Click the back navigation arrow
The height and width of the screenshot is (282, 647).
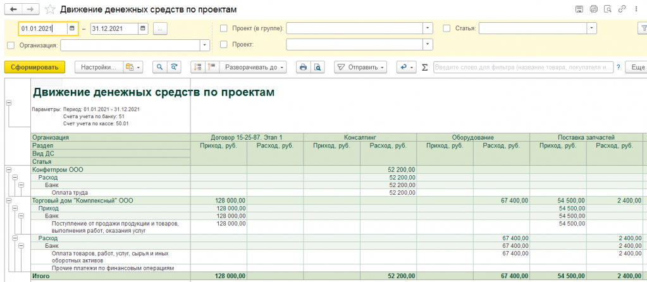(13, 9)
